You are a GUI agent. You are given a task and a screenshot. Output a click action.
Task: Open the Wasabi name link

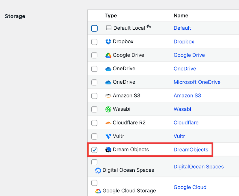182,109
